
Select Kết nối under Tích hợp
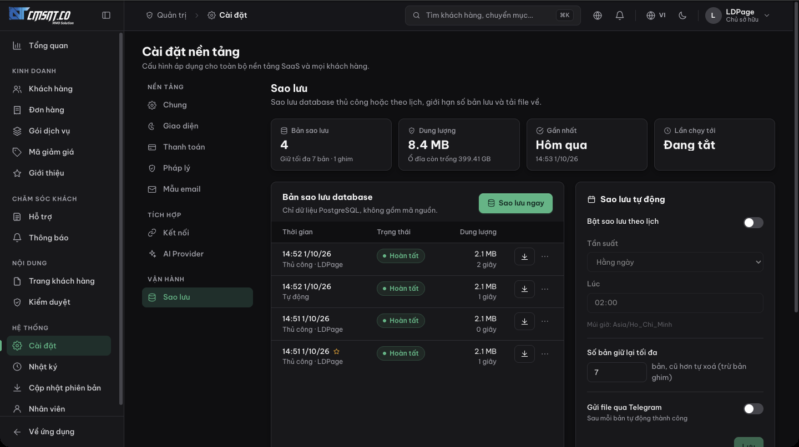pyautogui.click(x=197, y=233)
